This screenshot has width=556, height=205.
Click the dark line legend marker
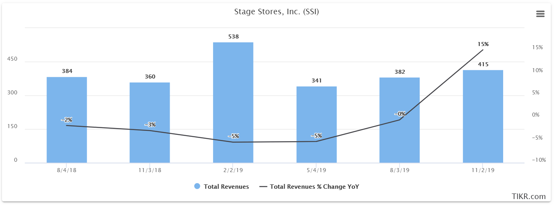263,186
